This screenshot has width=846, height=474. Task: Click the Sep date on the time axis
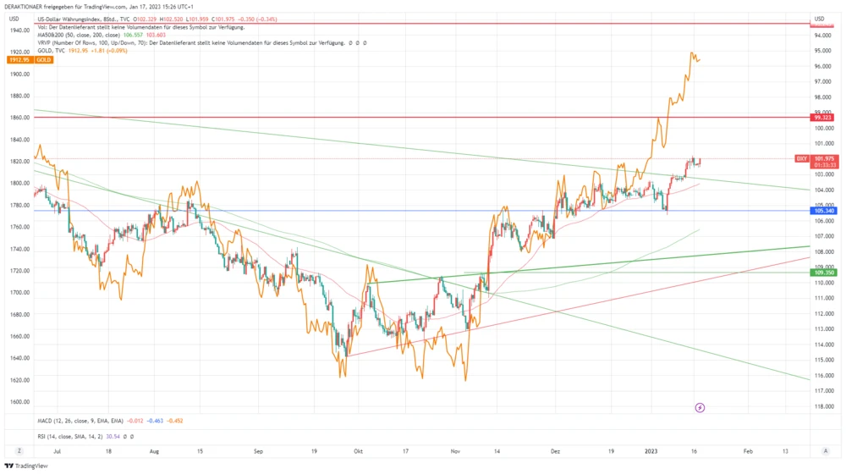coord(258,451)
